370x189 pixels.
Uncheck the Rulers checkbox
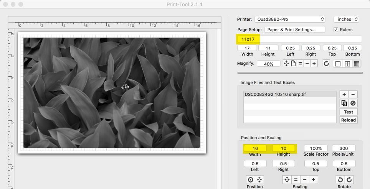tap(336, 30)
